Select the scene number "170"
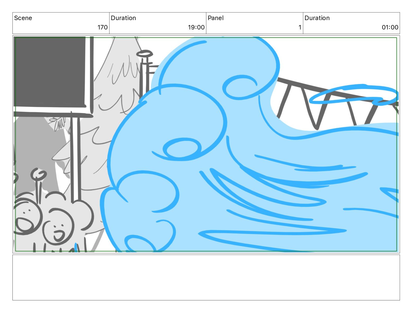This screenshot has width=413, height=319. pyautogui.click(x=102, y=27)
